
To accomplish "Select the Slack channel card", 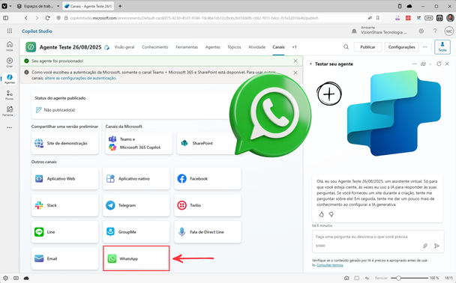I will coord(64,205).
